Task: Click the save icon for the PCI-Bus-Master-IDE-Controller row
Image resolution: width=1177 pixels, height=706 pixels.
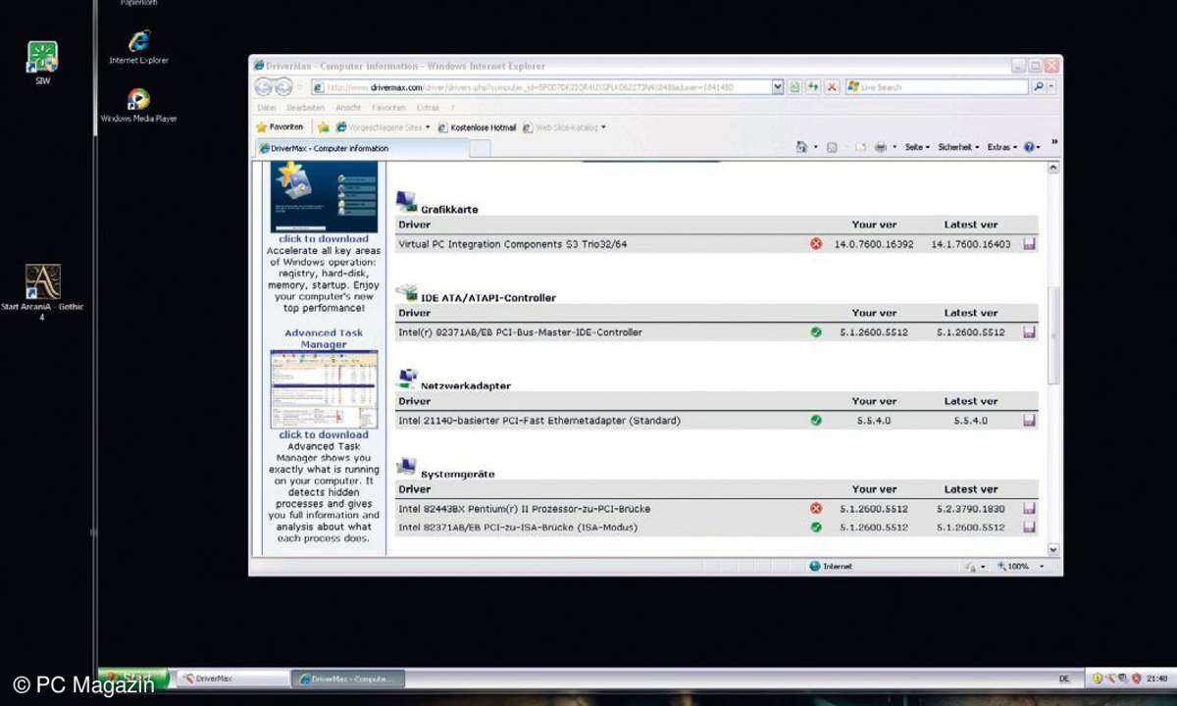Action: 1029,332
